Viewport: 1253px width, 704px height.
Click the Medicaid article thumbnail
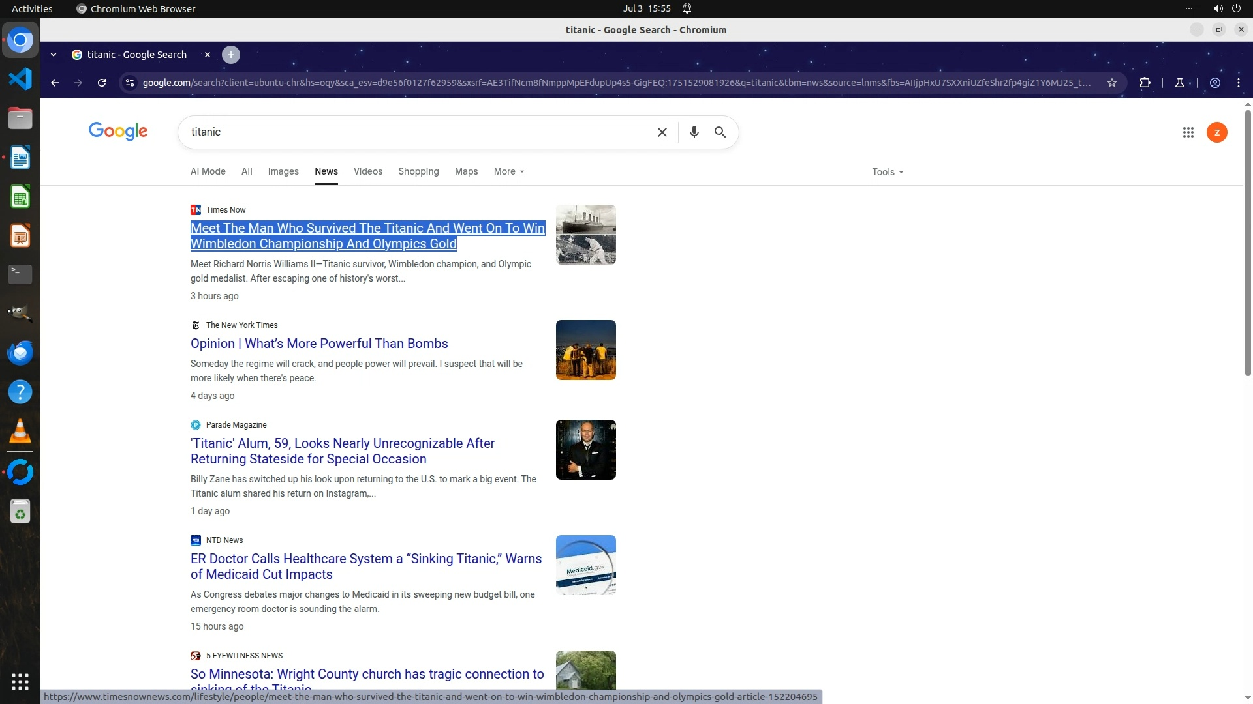[x=585, y=565]
